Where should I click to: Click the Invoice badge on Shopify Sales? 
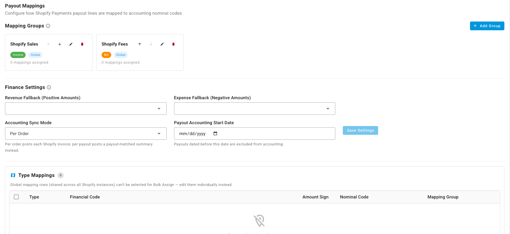point(18,55)
